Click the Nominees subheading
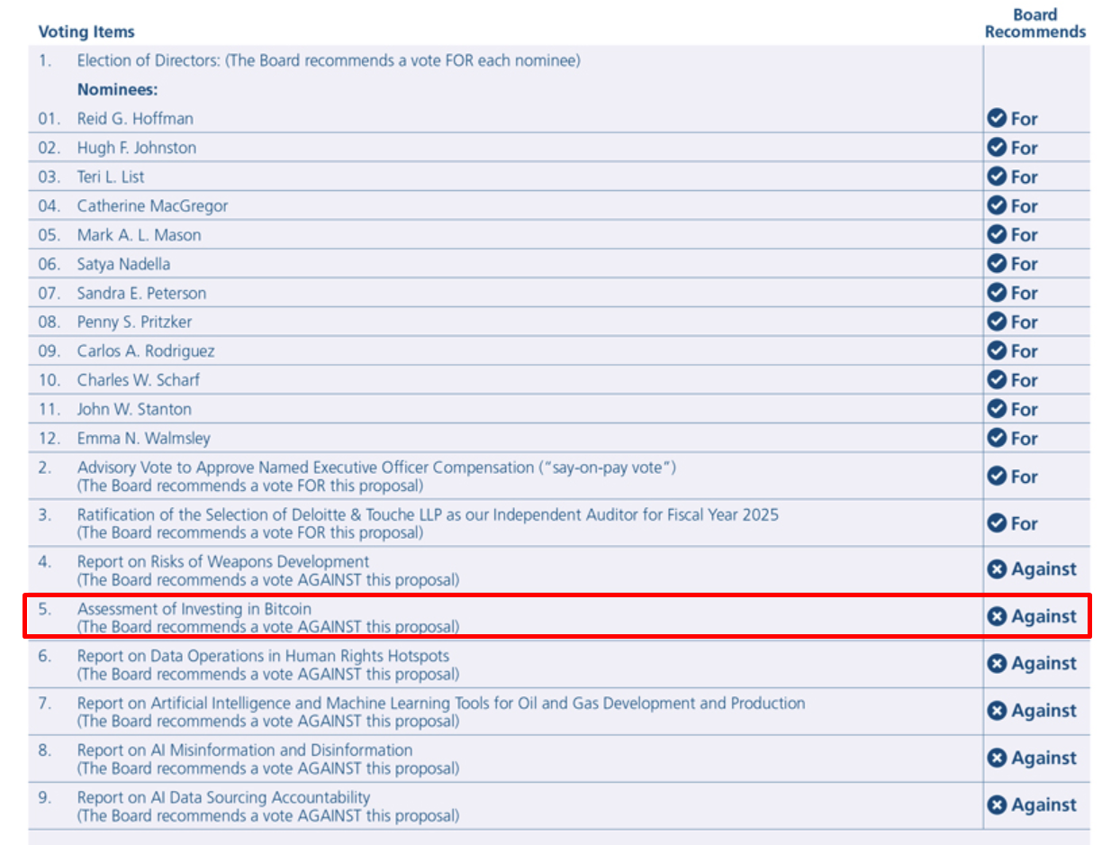This screenshot has height=845, width=1111. 117,90
